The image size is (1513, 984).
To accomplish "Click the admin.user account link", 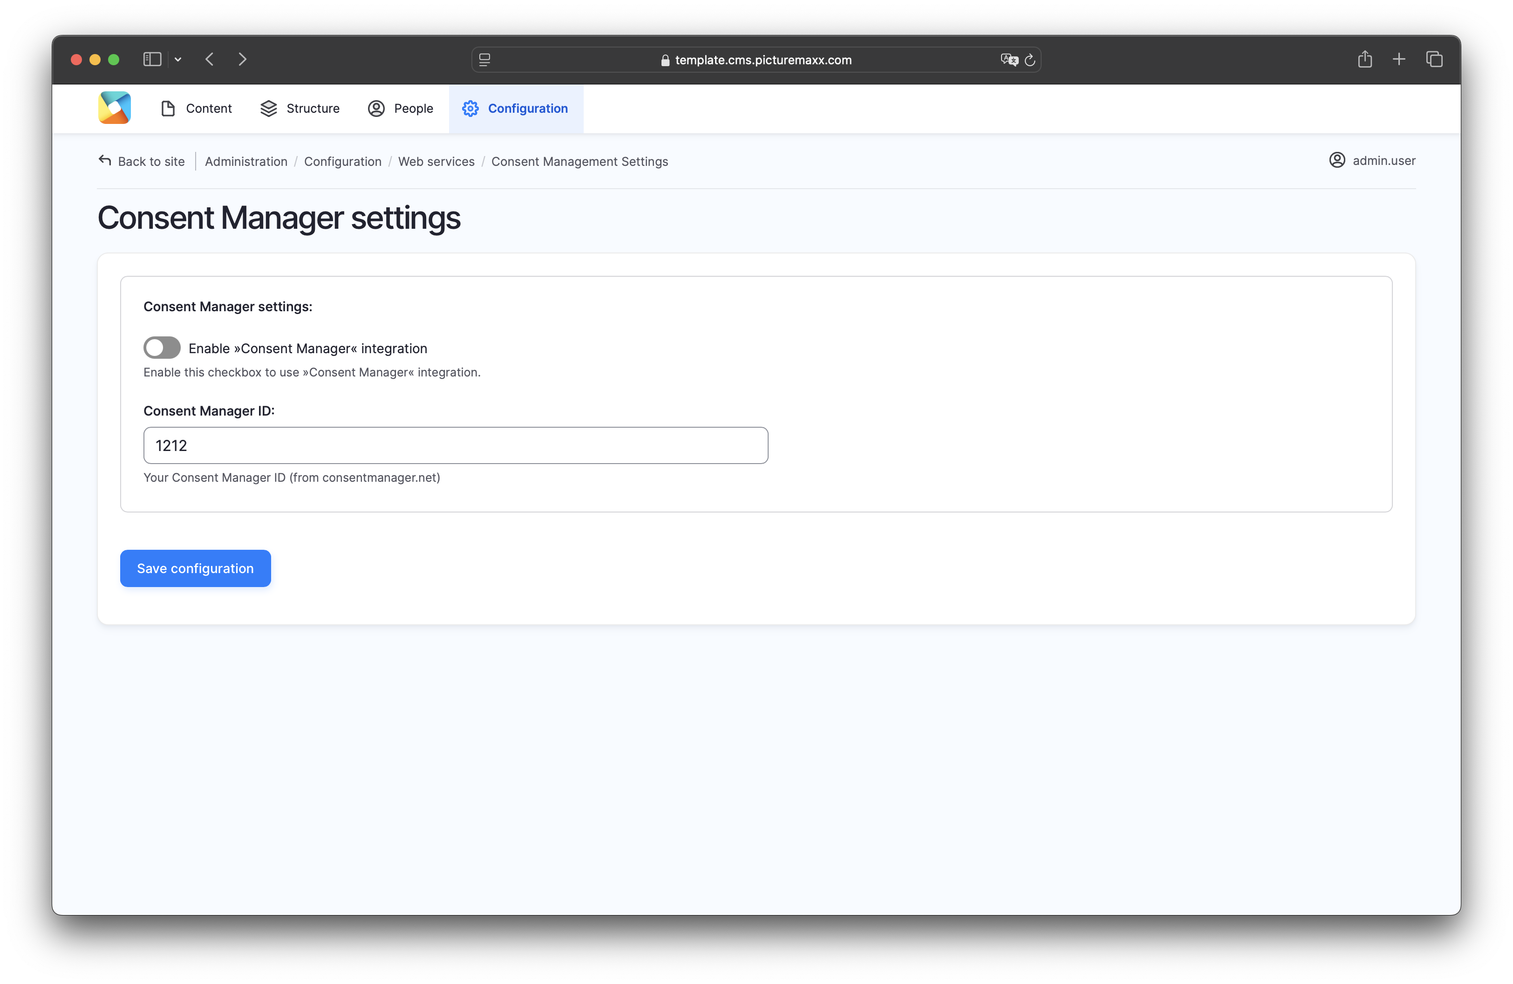I will tap(1372, 160).
